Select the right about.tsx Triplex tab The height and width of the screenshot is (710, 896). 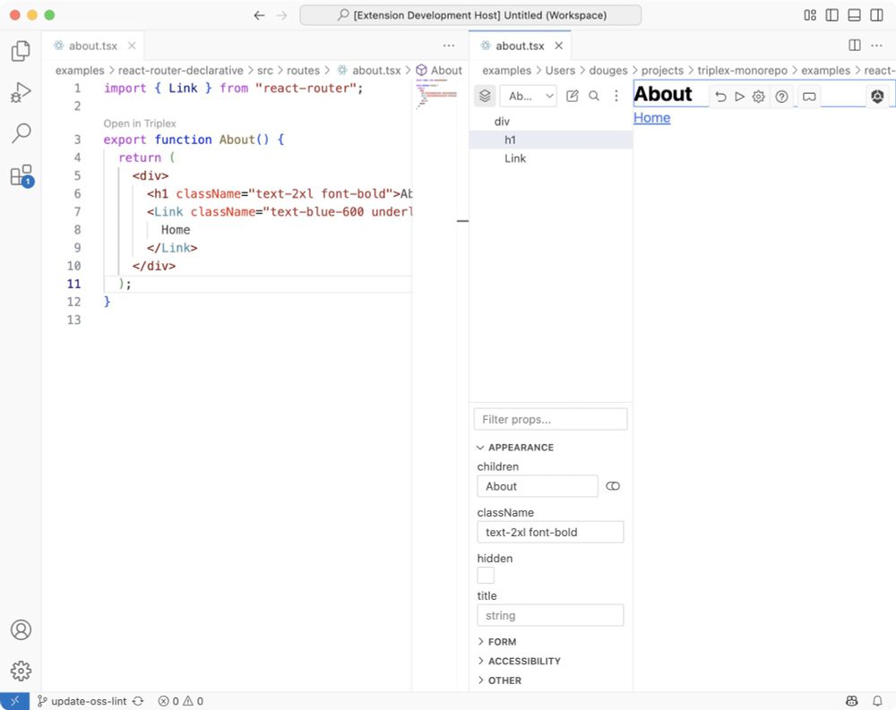519,46
